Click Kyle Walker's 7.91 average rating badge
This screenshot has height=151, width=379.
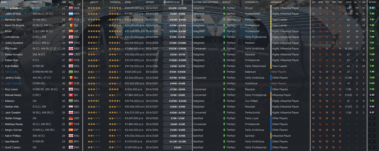[372, 66]
